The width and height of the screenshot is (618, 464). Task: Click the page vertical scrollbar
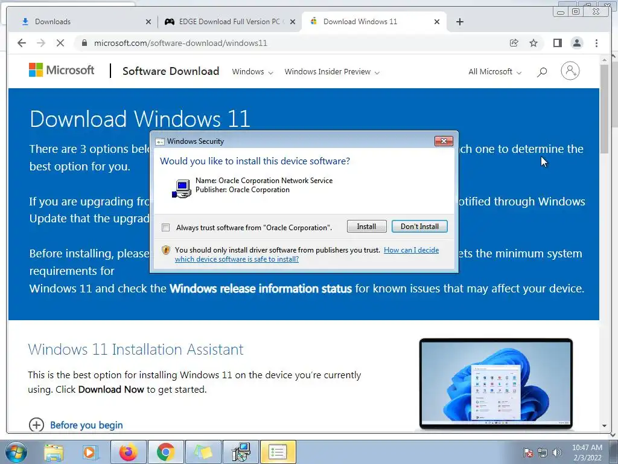(x=605, y=109)
